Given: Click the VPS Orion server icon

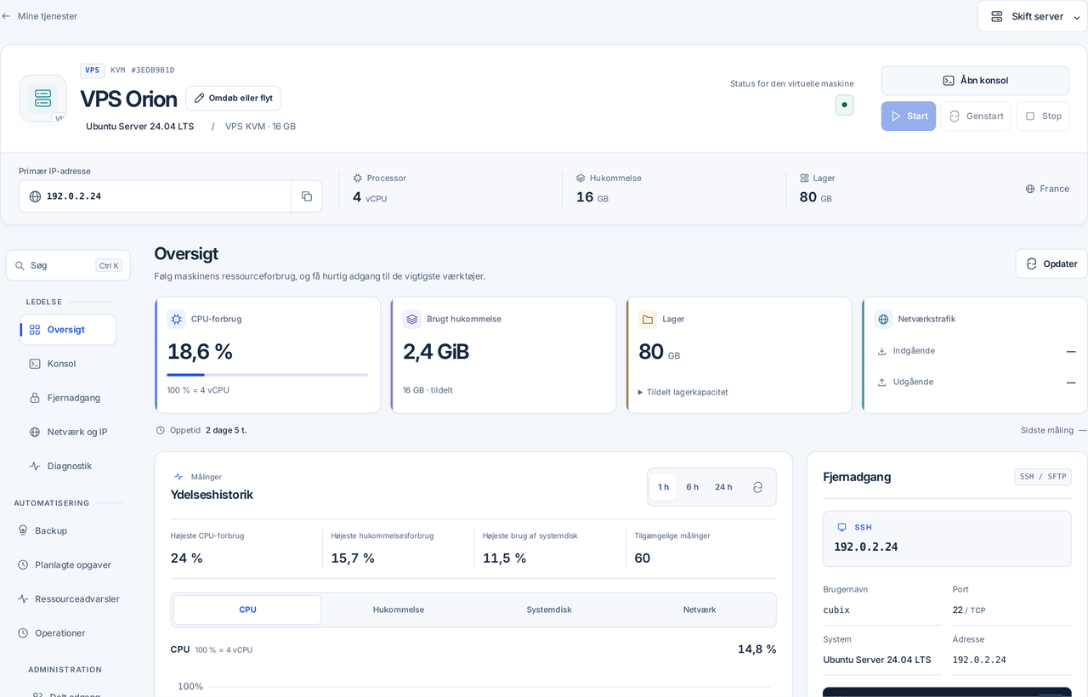Looking at the screenshot, I should point(42,98).
